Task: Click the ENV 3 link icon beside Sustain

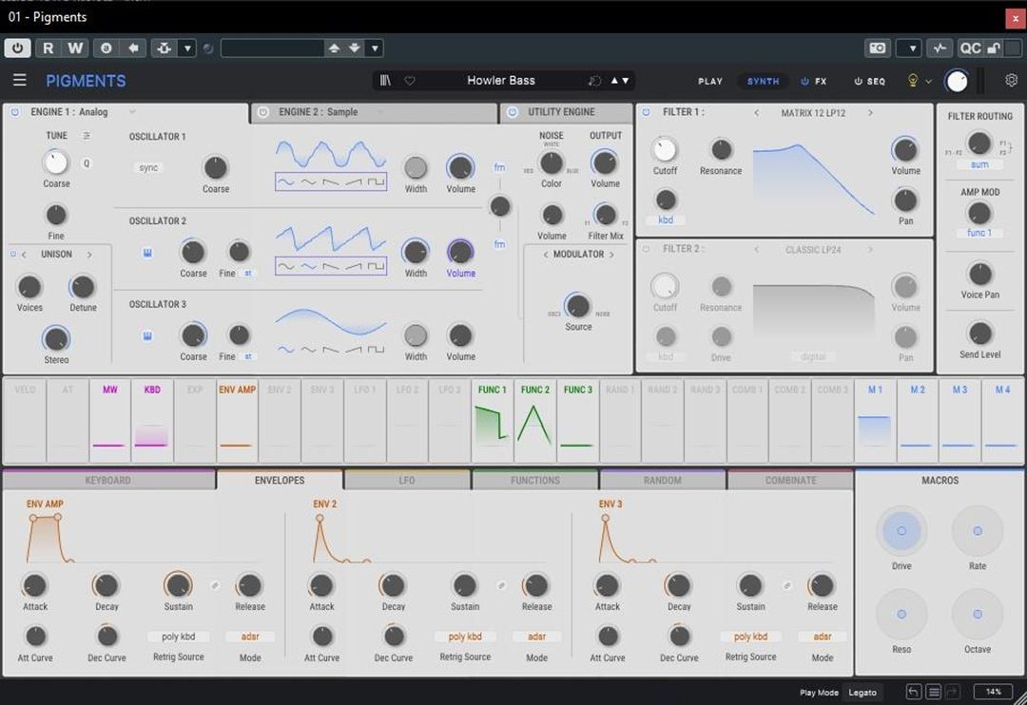Action: (786, 585)
